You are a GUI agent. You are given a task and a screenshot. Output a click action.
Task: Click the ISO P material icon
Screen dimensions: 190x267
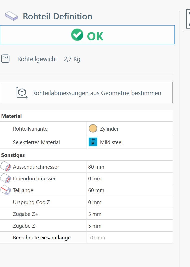[x=93, y=142]
